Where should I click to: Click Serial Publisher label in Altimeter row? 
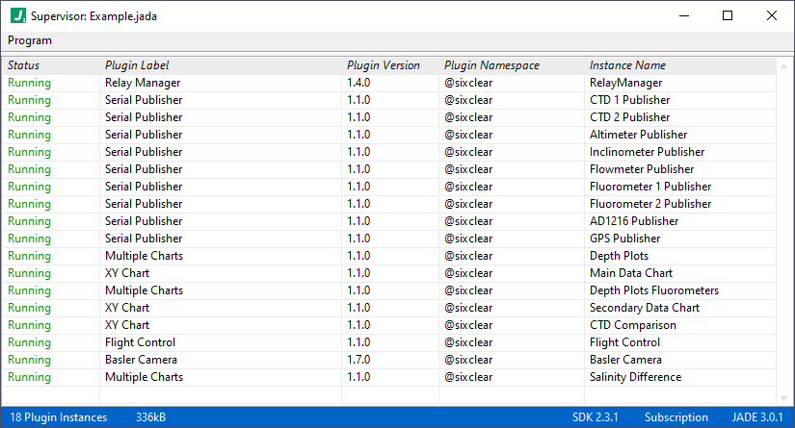144,135
